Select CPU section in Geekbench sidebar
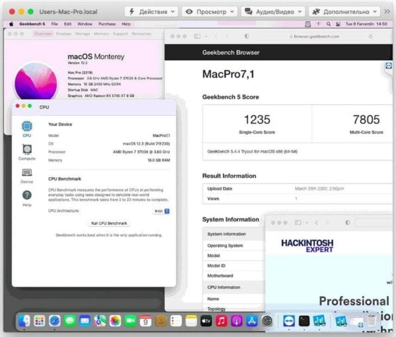Viewport: 396px width, 337px height. (27, 129)
